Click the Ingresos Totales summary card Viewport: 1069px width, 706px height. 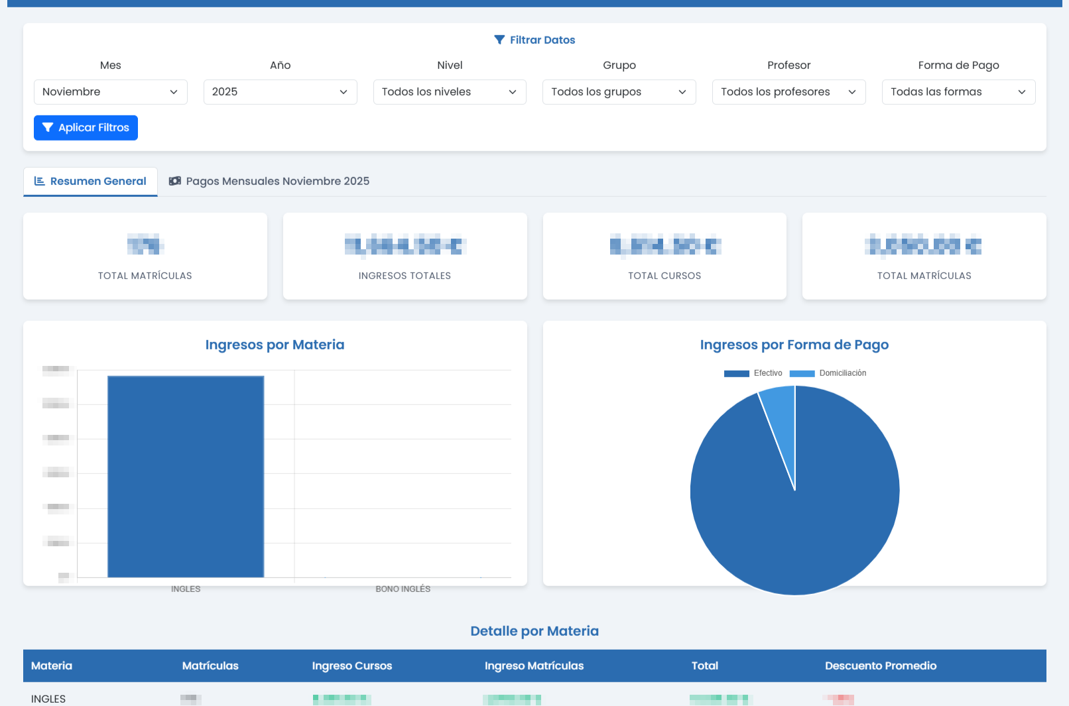point(405,256)
